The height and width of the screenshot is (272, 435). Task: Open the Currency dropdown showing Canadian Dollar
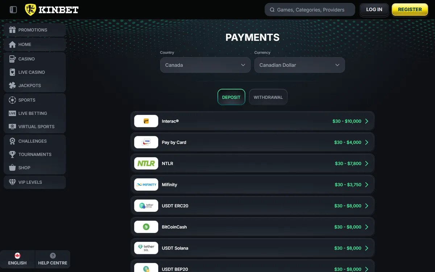click(x=299, y=65)
